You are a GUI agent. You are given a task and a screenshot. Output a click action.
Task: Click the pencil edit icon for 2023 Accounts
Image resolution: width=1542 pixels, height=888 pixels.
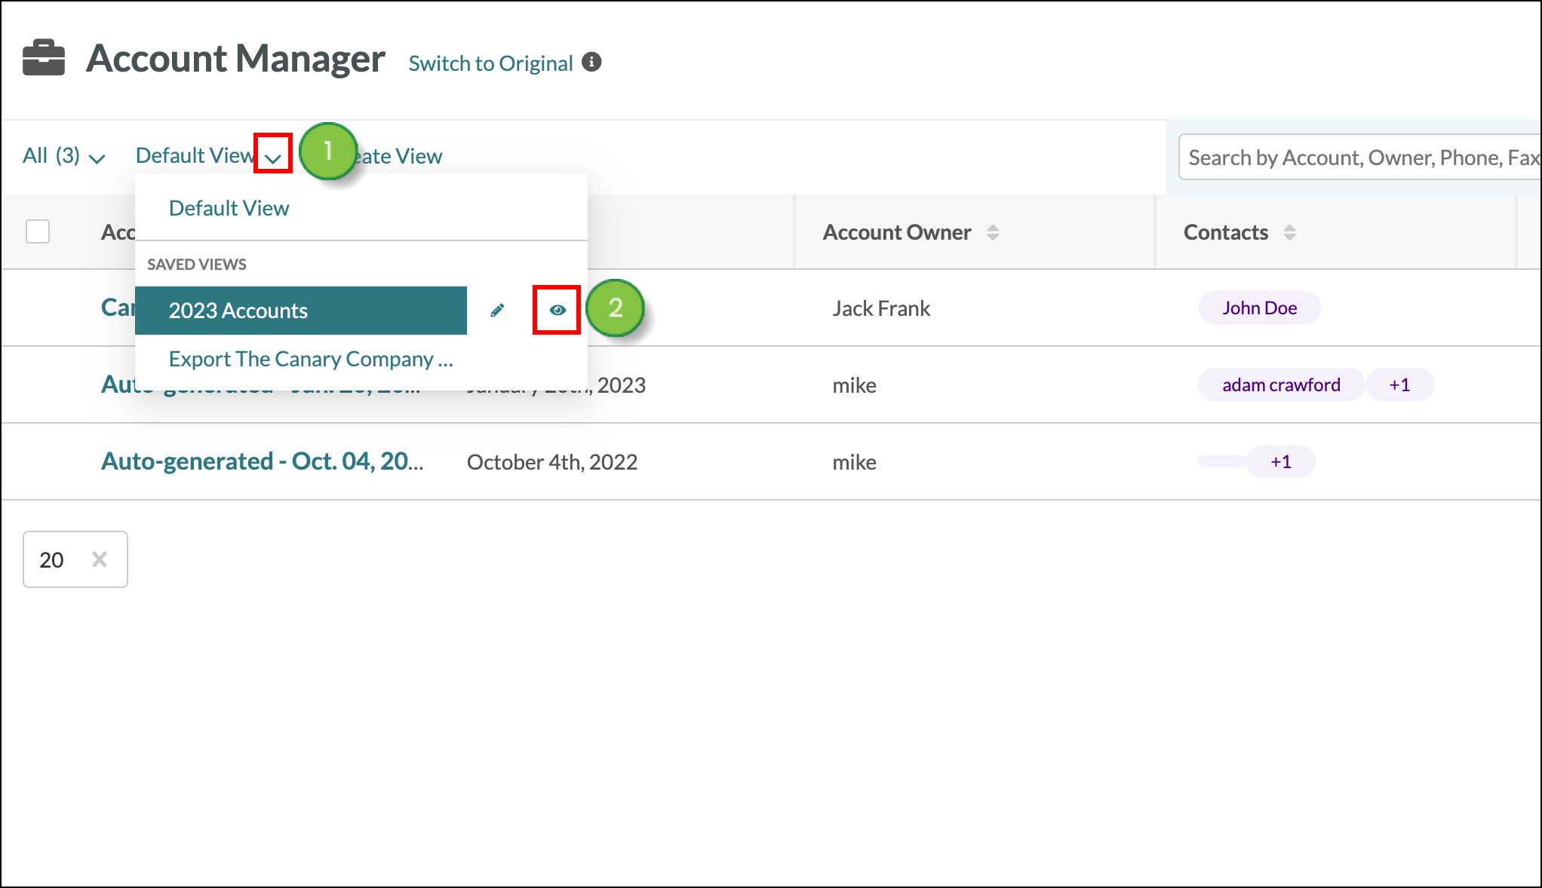point(497,310)
